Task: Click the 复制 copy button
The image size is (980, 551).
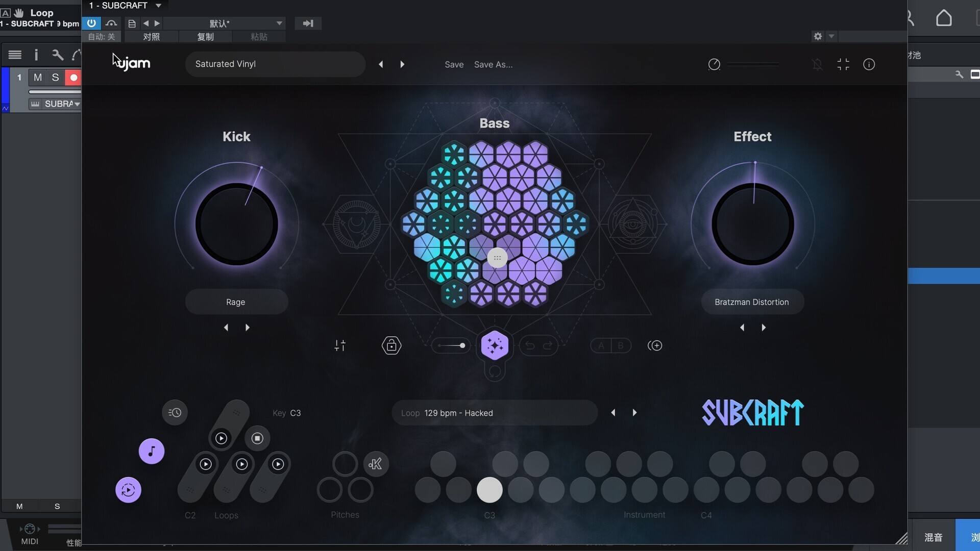Action: pos(205,37)
